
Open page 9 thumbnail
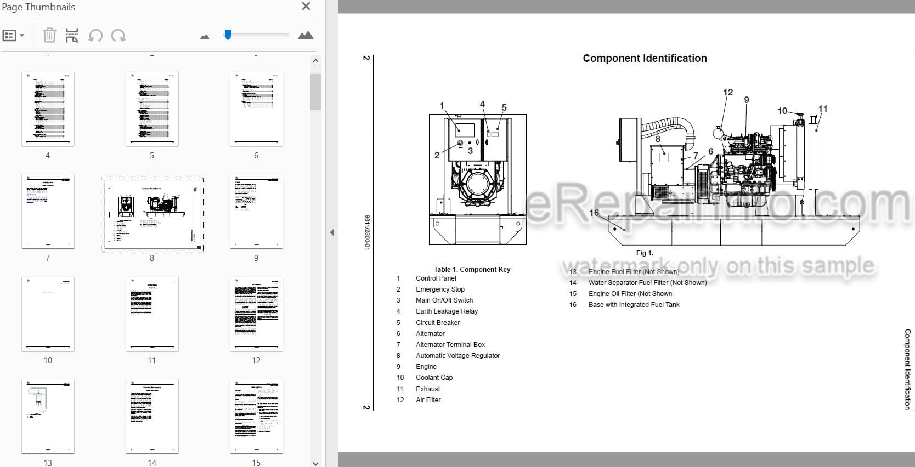(x=256, y=212)
